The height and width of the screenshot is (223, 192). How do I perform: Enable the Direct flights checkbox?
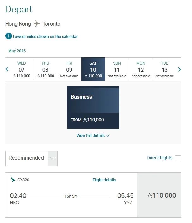tap(178, 158)
